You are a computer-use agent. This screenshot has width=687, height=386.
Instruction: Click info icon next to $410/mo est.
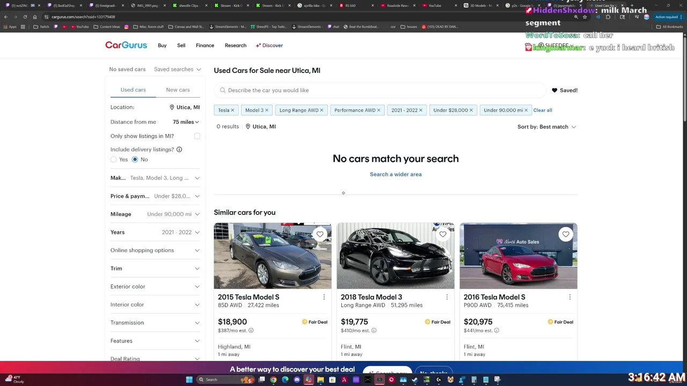374,331
